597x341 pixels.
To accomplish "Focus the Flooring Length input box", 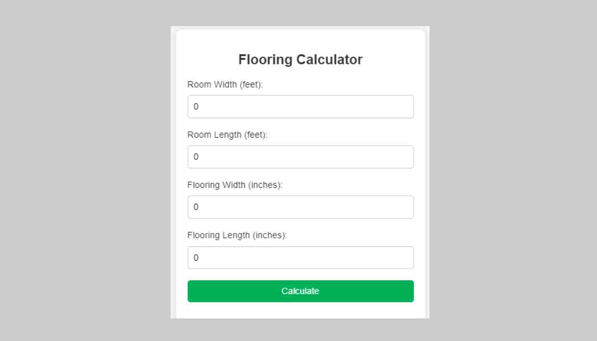I will (x=301, y=258).
